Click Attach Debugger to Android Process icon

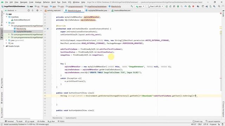(x=189, y=6)
